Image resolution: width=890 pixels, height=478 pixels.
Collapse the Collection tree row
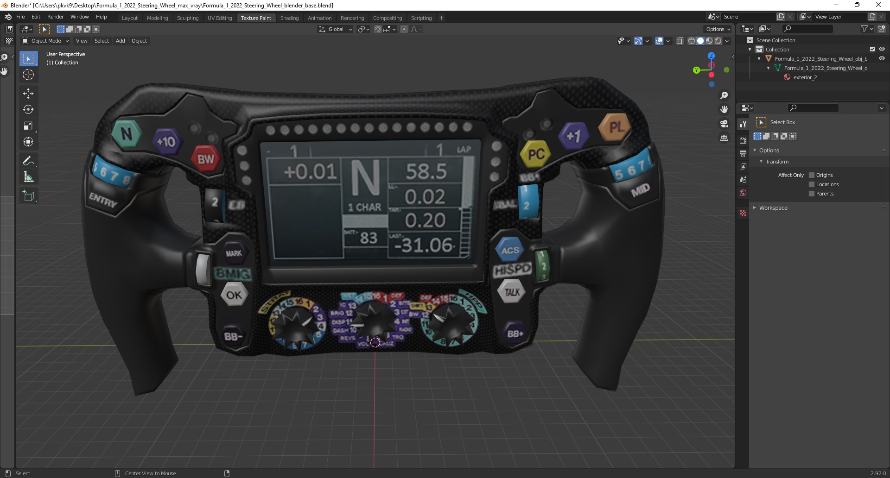[x=750, y=50]
